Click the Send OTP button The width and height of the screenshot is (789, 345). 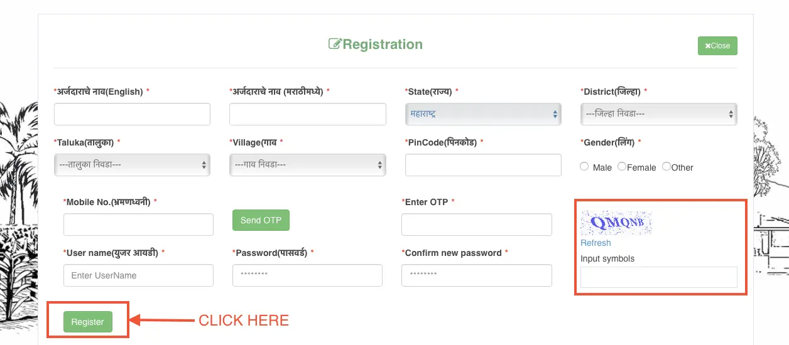click(x=261, y=220)
